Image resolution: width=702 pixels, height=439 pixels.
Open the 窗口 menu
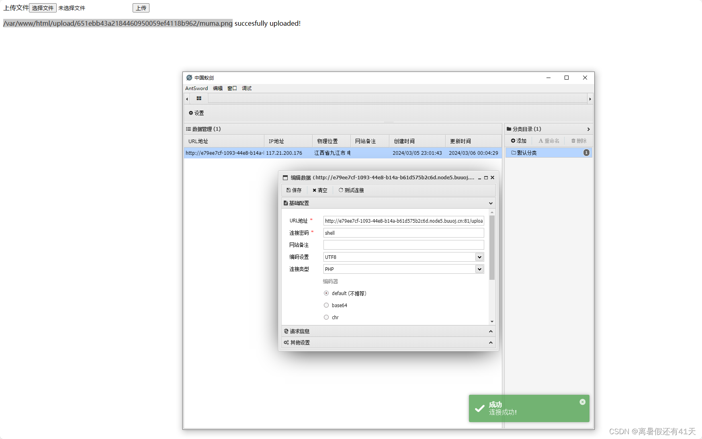(x=232, y=88)
